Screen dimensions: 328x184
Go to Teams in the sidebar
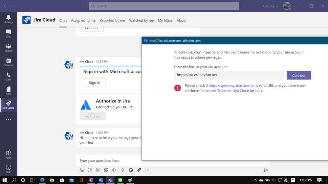click(x=8, y=48)
